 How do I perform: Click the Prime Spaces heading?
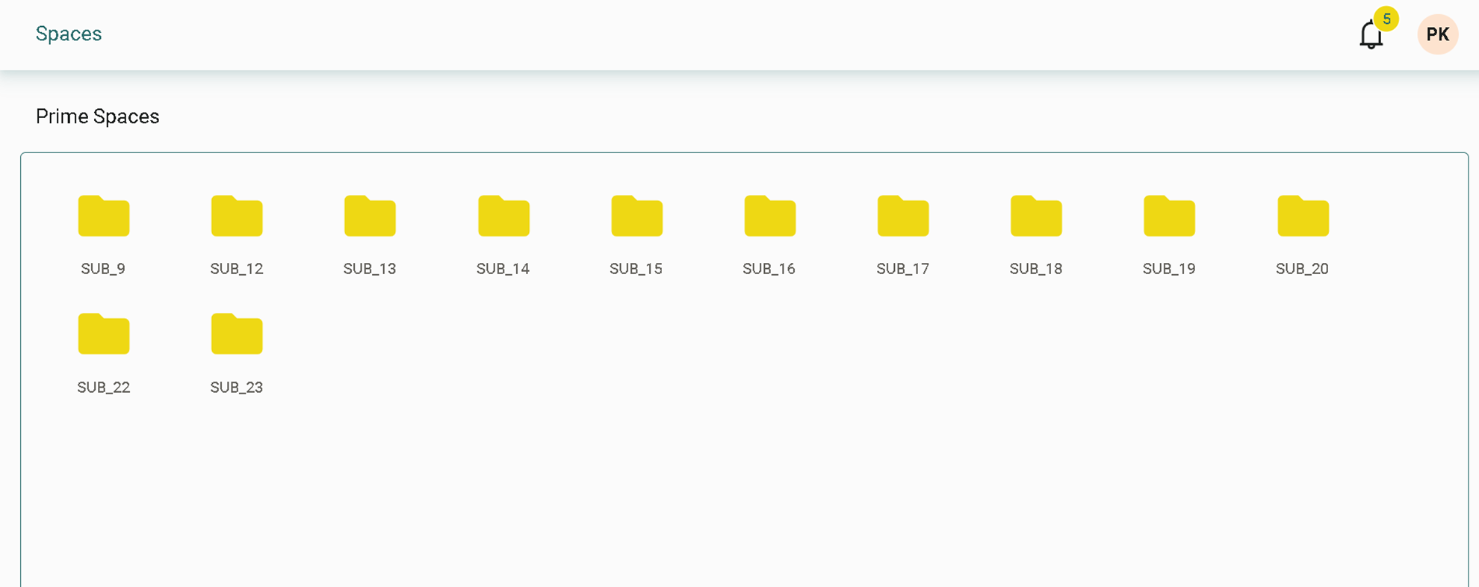[x=98, y=117]
